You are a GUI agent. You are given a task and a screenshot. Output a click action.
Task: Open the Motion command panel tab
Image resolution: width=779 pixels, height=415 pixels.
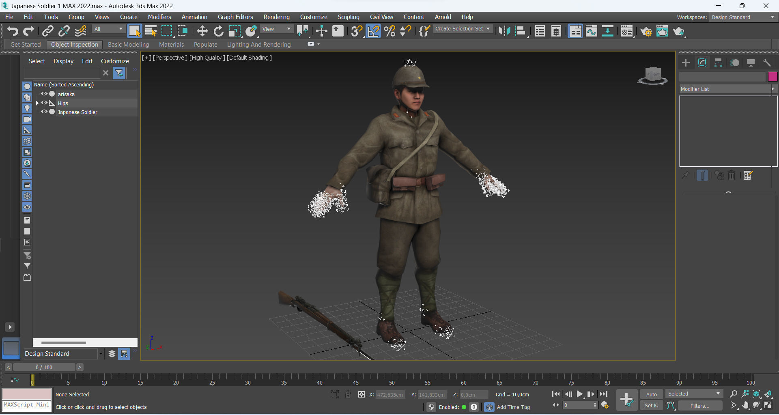click(x=734, y=62)
